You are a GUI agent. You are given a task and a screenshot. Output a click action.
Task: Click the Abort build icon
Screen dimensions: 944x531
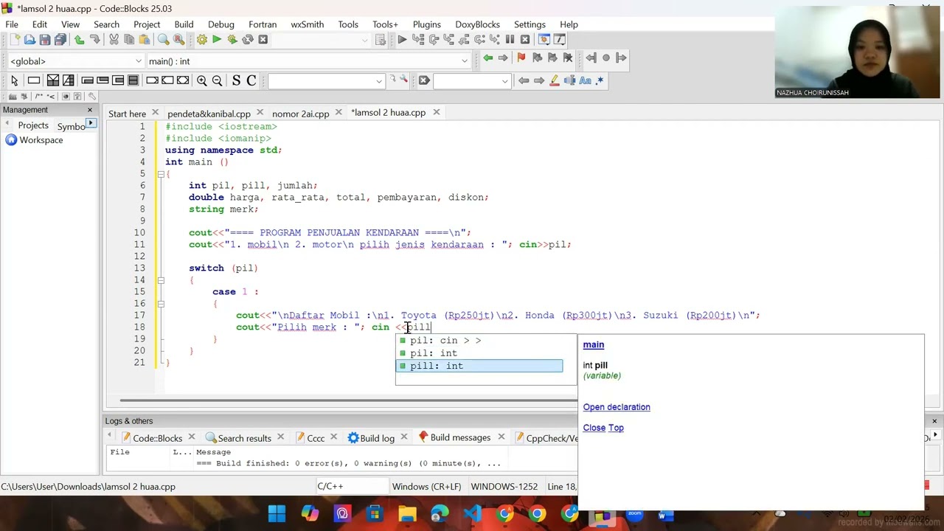pyautogui.click(x=263, y=40)
